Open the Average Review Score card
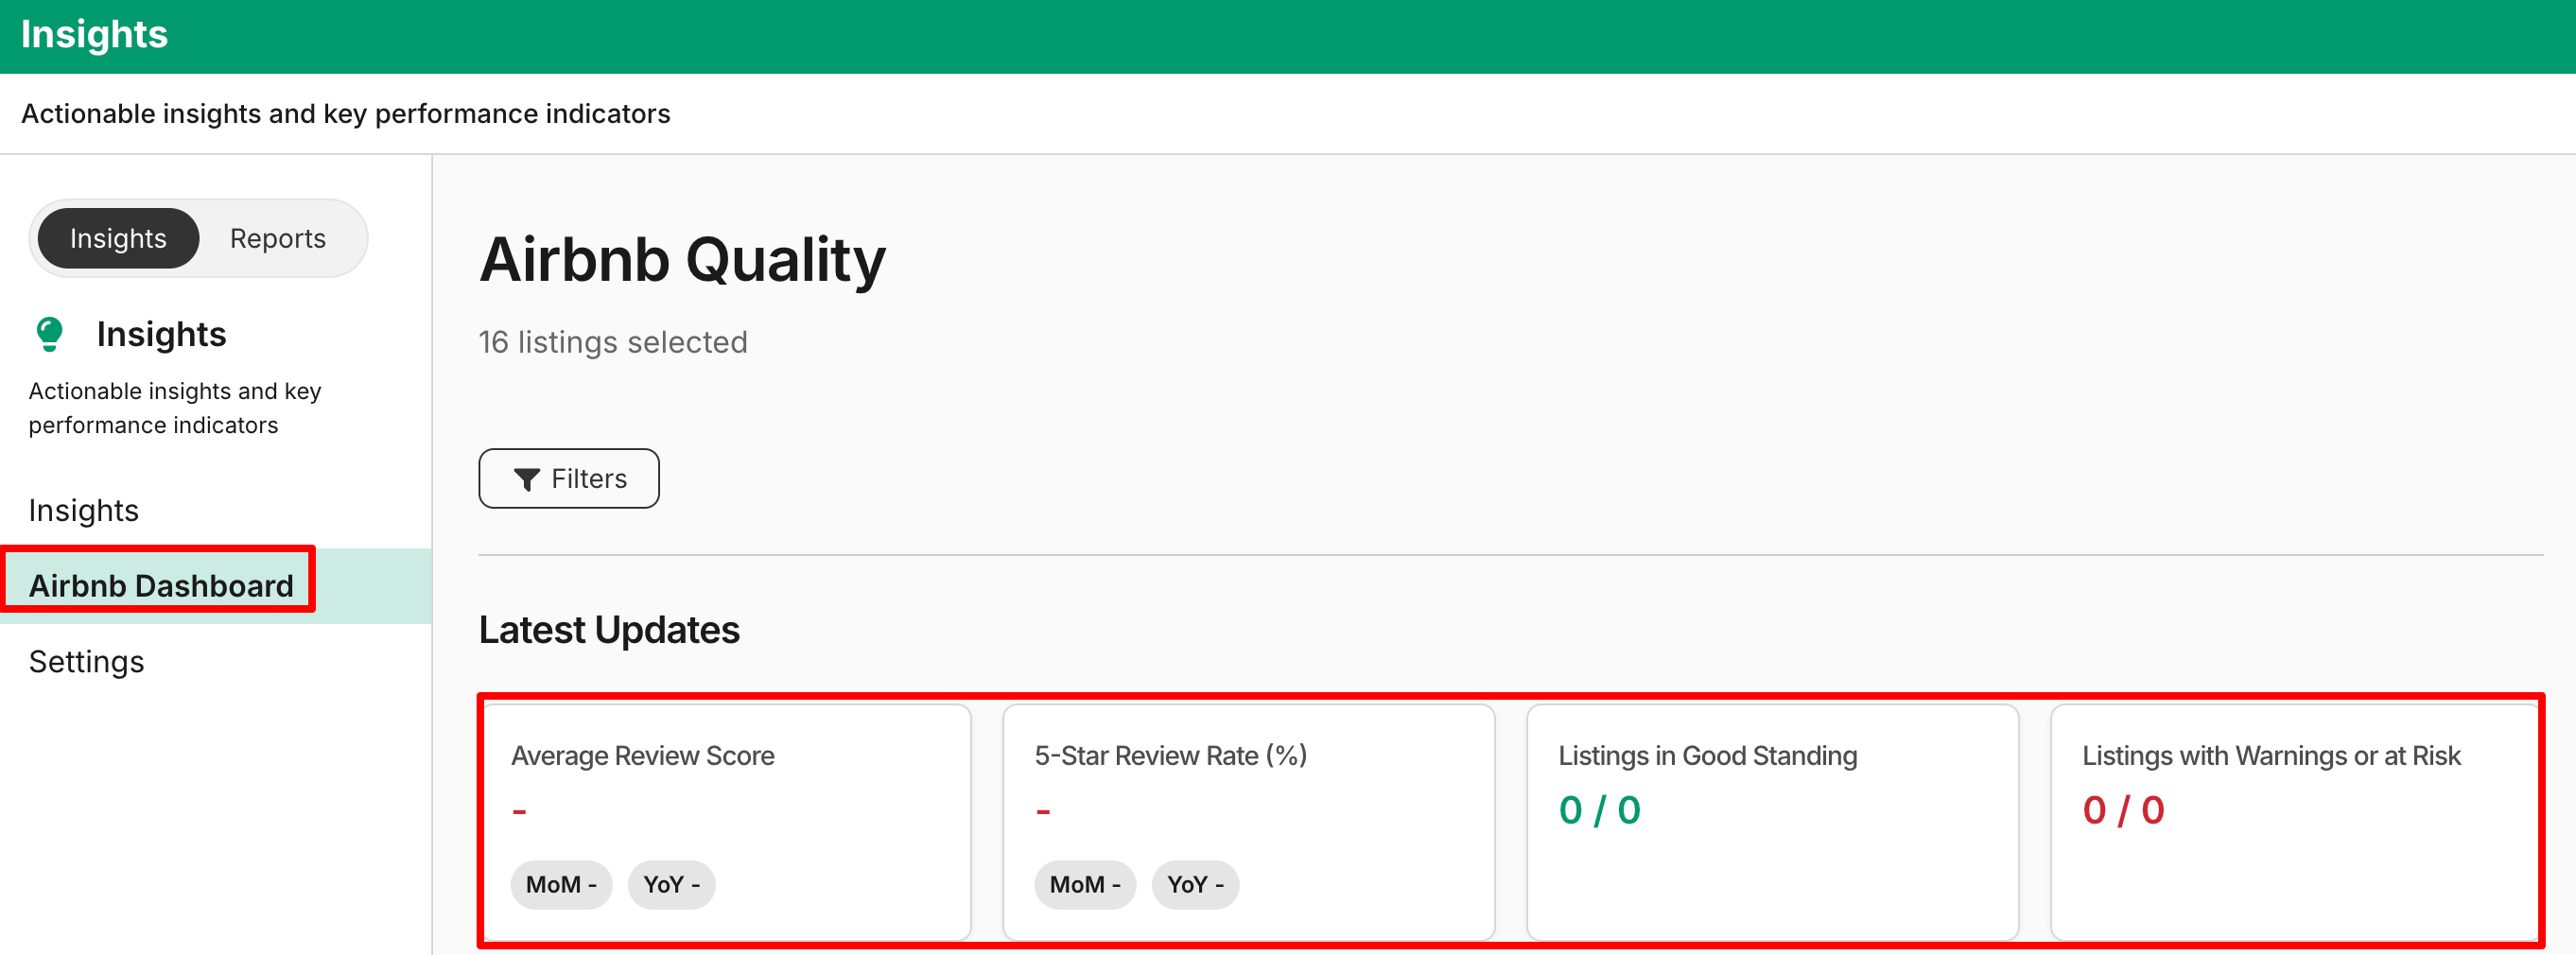2576x955 pixels. (x=726, y=822)
